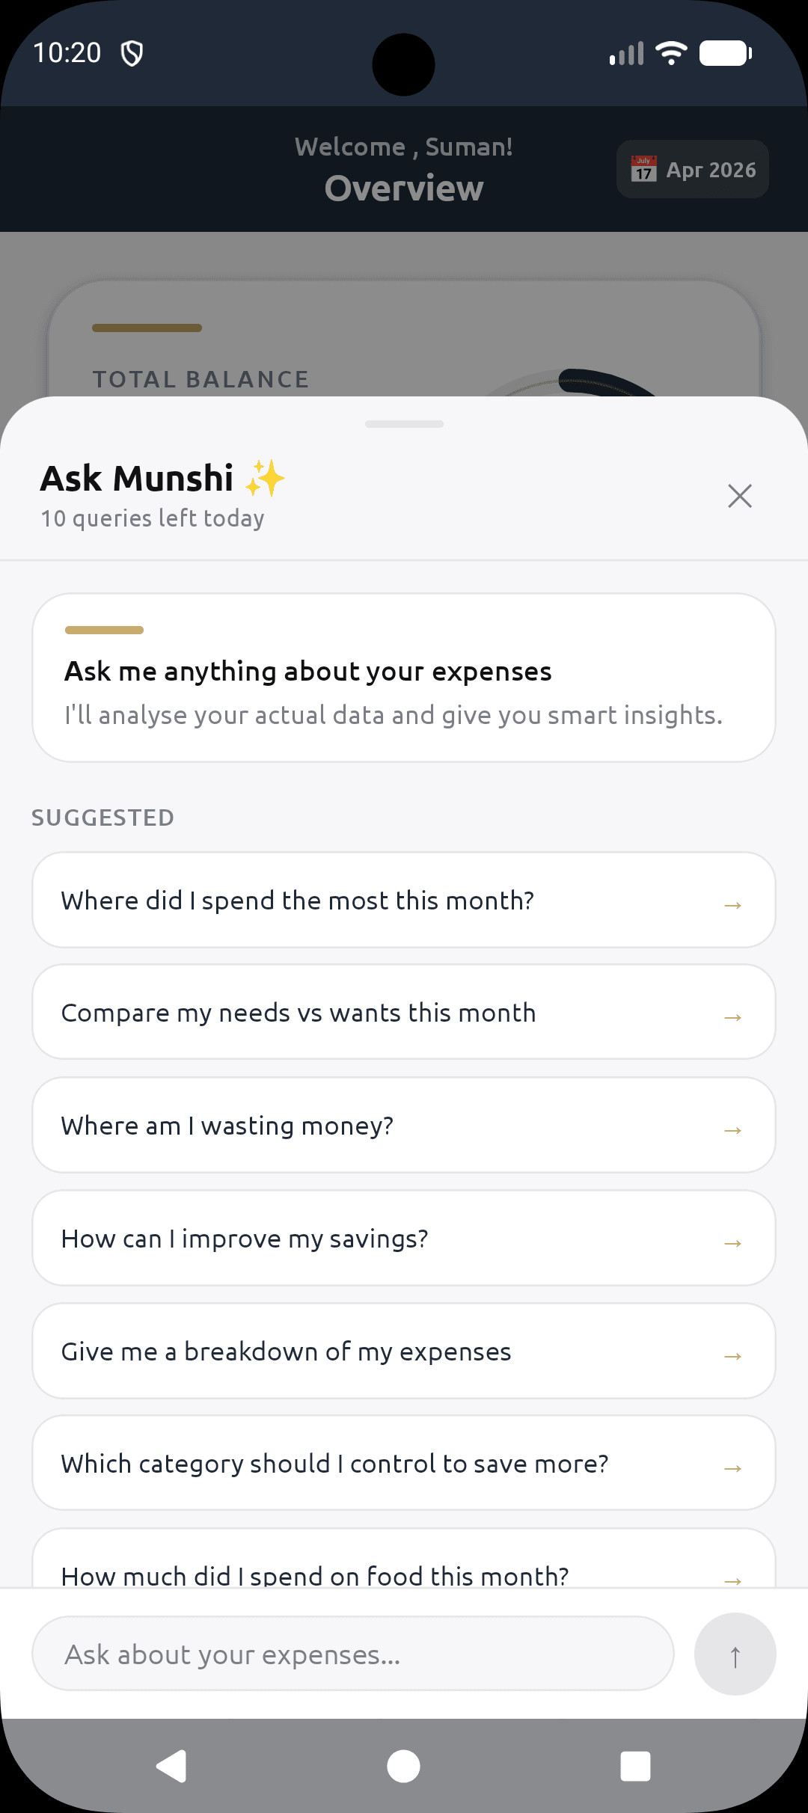Tap the calendar icon in header
The image size is (808, 1813).
coord(643,169)
